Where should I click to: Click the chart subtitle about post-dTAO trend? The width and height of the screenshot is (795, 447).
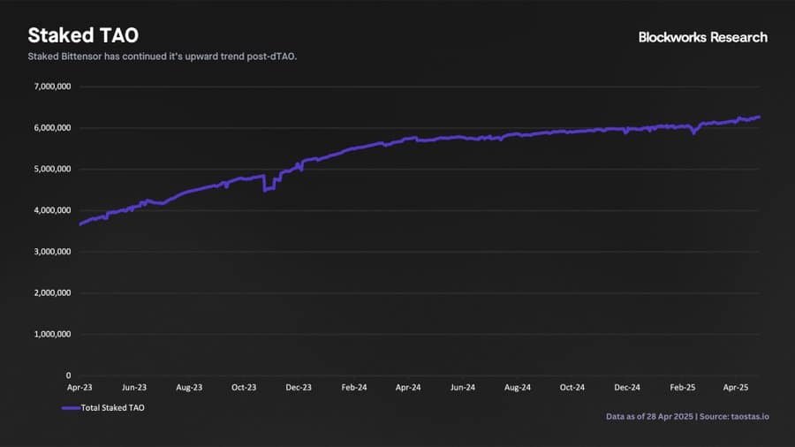point(163,57)
